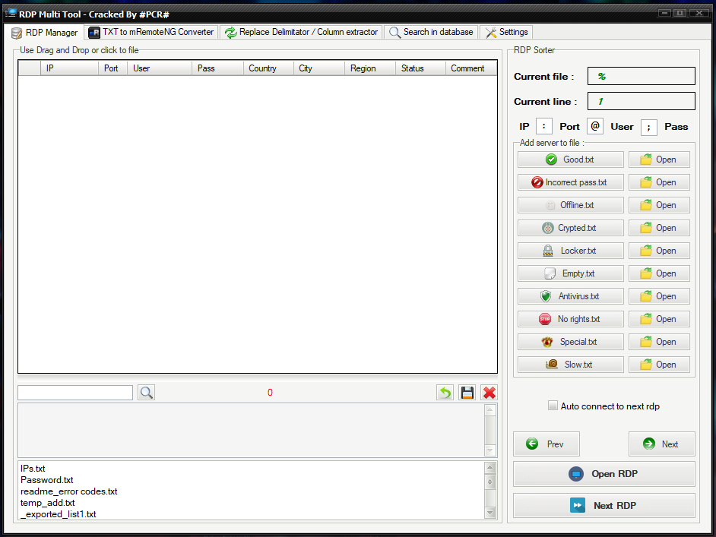Viewport: 716px width, 537px height.
Task: Select the crown Special.txt sorter
Action: click(570, 342)
